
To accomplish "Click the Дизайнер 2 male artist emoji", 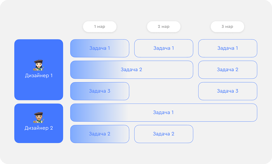I will click(x=39, y=118).
